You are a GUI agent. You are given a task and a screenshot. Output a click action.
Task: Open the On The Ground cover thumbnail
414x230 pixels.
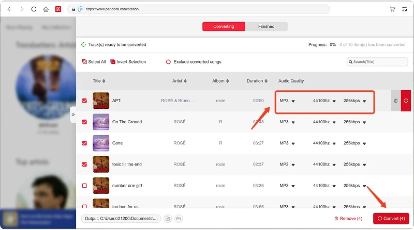[101, 122]
